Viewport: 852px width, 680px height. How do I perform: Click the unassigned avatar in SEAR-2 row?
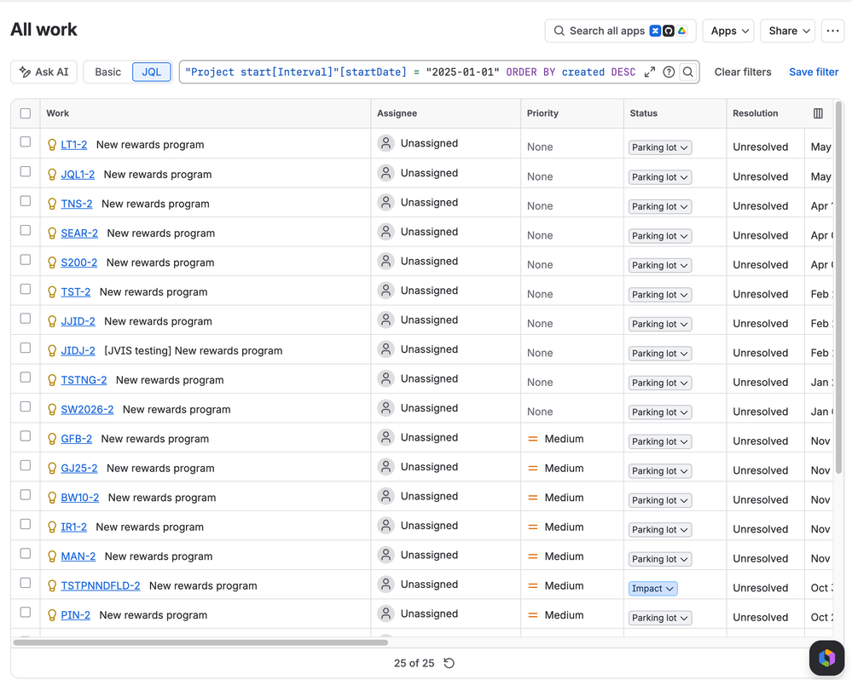pyautogui.click(x=385, y=232)
